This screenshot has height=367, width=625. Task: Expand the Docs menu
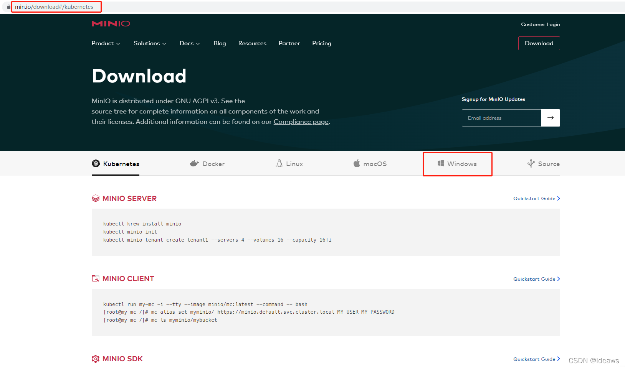pos(190,43)
